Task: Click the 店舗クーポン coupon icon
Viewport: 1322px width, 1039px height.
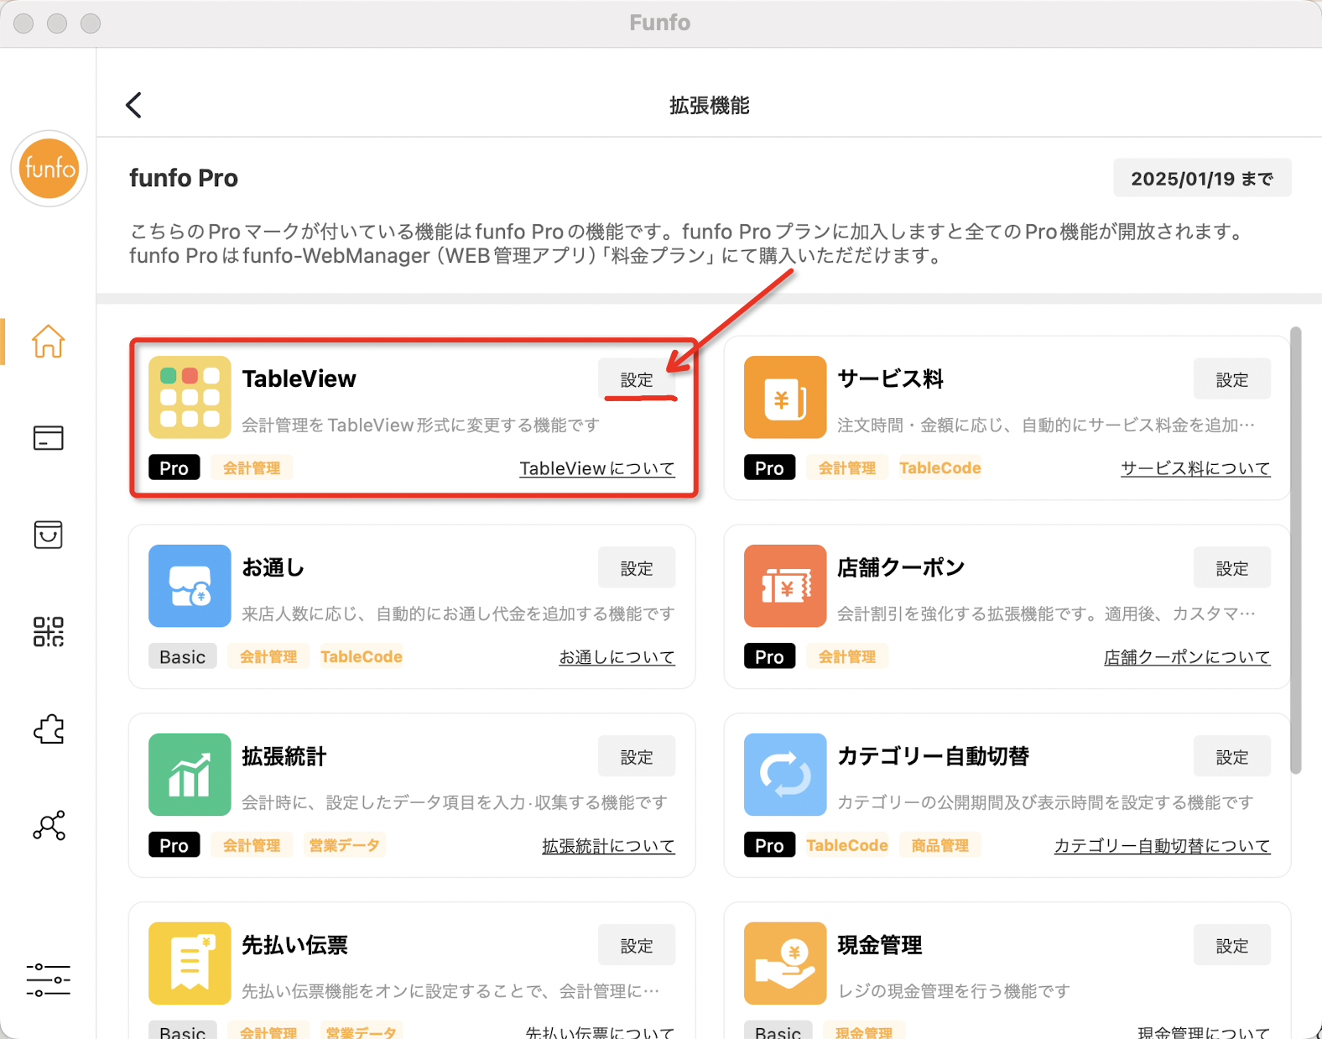Action: pyautogui.click(x=785, y=586)
